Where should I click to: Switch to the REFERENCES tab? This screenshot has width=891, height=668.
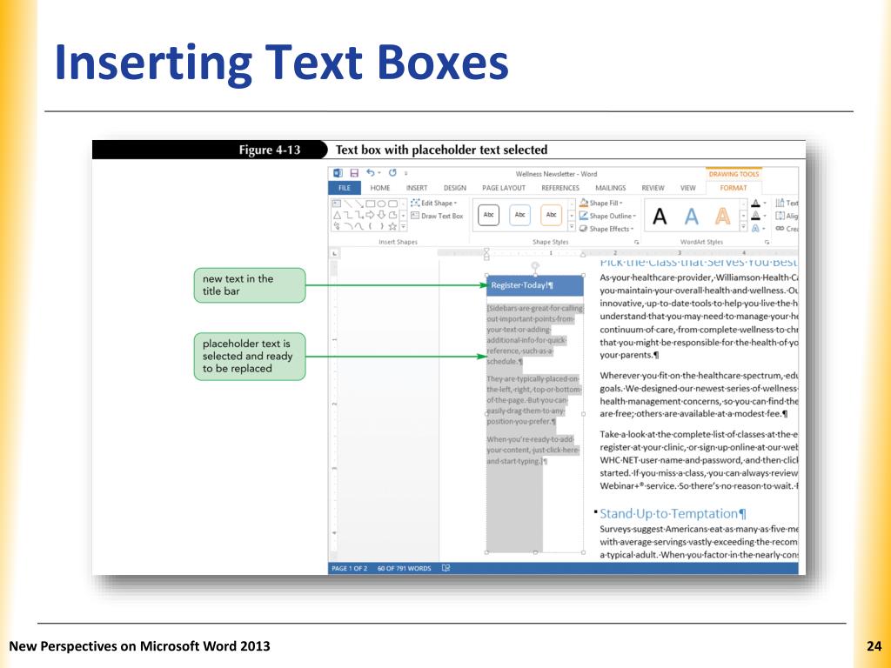(x=560, y=188)
